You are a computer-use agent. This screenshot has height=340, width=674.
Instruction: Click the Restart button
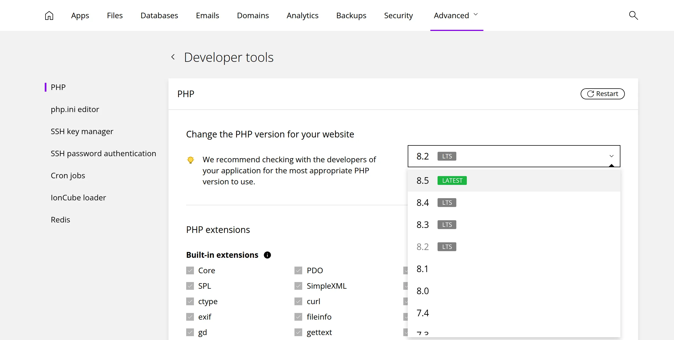602,94
